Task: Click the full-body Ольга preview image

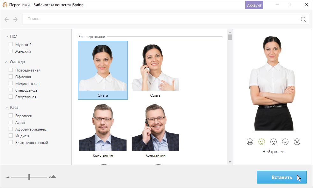Action: (x=272, y=83)
